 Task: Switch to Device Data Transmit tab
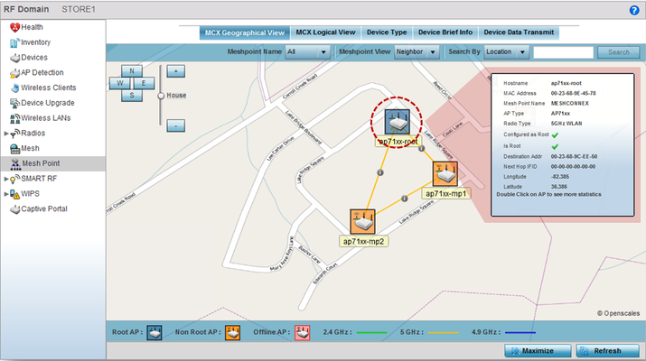tap(519, 32)
